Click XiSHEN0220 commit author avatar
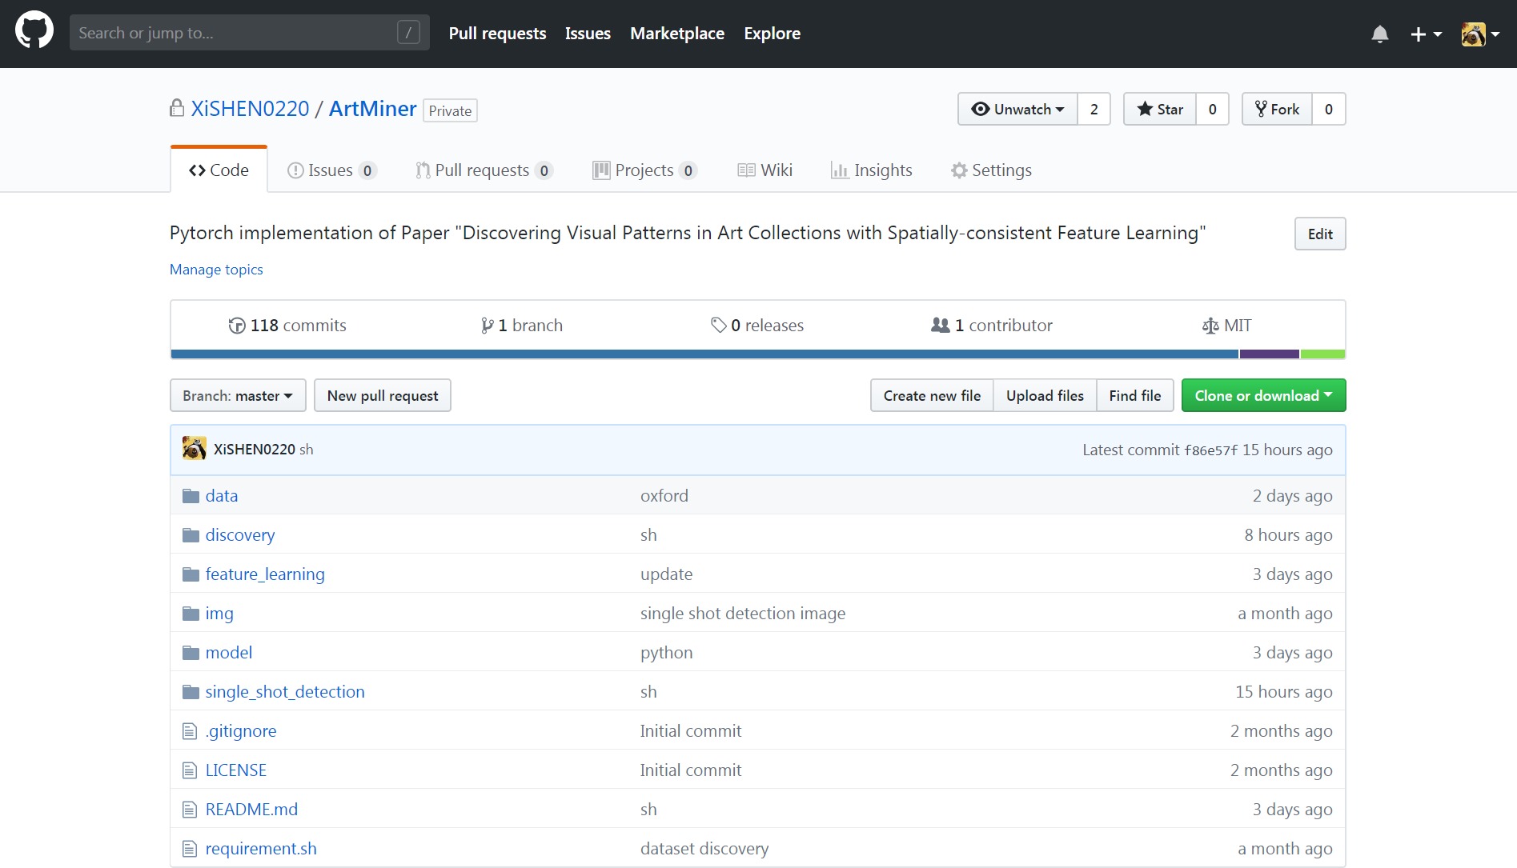This screenshot has width=1517, height=868. pyautogui.click(x=194, y=449)
